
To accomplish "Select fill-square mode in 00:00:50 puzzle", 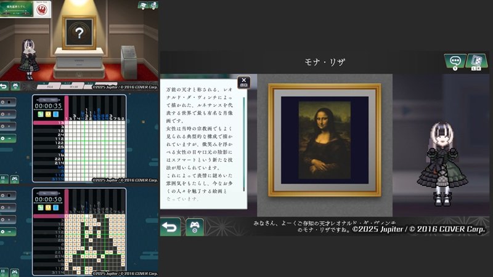I will [x=7, y=195].
